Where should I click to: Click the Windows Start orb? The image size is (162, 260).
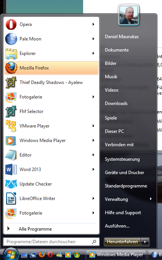pyautogui.click(x=11, y=254)
